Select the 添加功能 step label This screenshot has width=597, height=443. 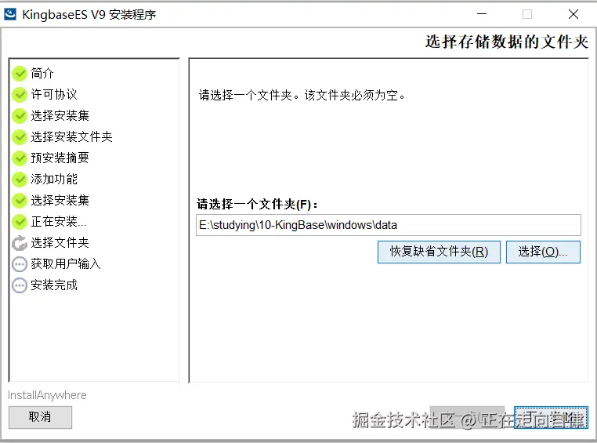(54, 179)
